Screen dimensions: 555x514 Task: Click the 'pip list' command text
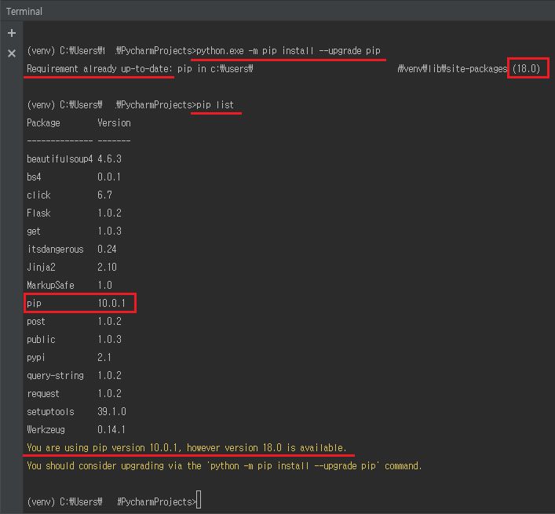[x=215, y=104]
